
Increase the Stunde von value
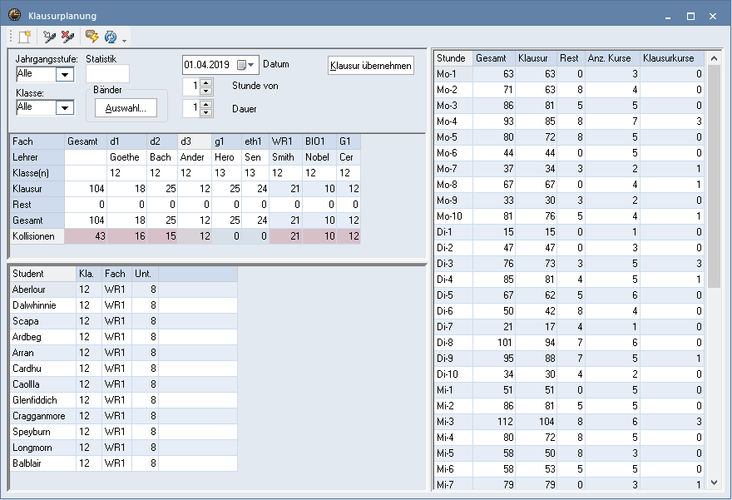(206, 82)
